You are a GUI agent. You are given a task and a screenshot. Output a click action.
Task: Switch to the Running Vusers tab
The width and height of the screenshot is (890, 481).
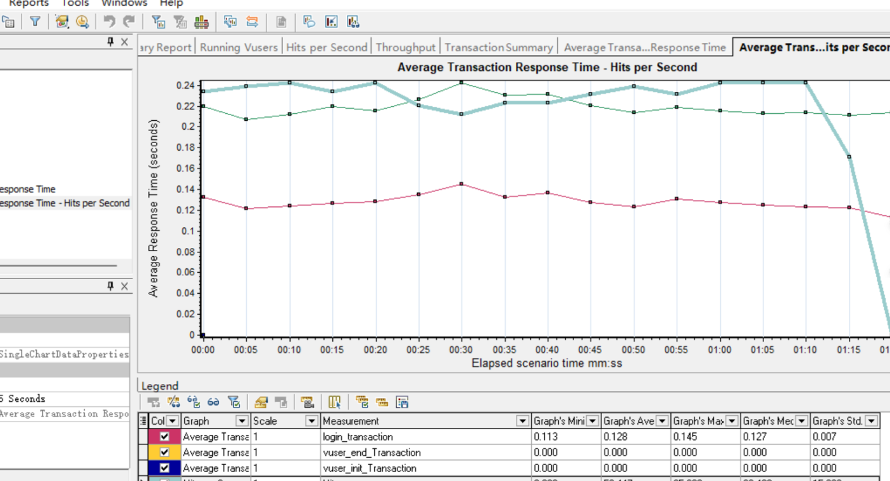pyautogui.click(x=239, y=47)
